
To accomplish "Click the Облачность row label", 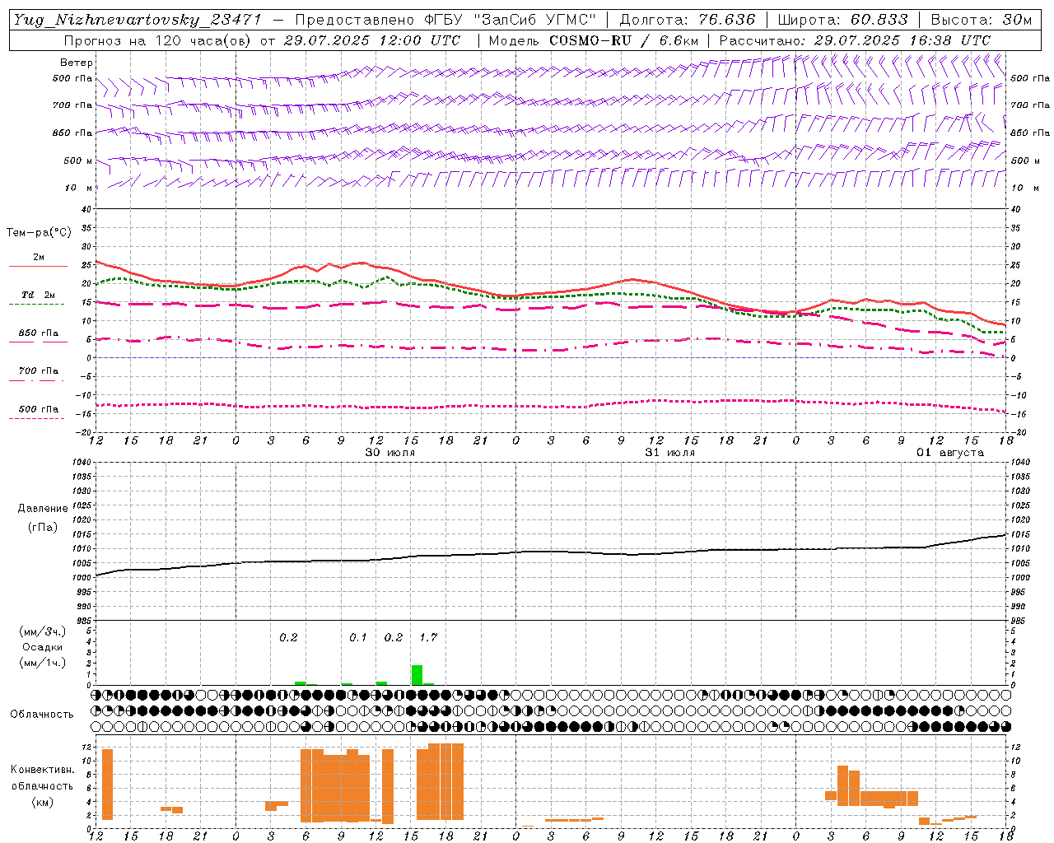I will point(42,715).
